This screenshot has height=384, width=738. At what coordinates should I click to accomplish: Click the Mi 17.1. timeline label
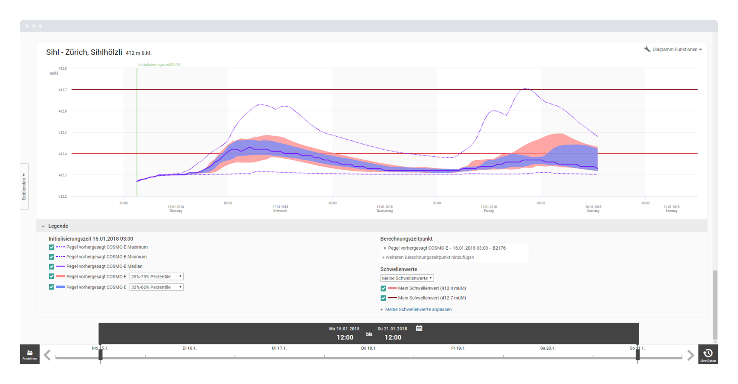279,348
